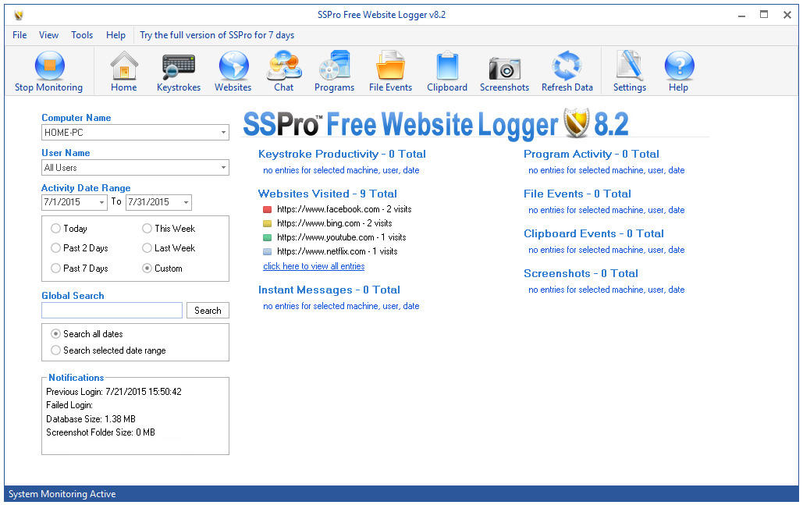Click the shield logo in the banner
Screen dimensions: 803x505
[577, 123]
